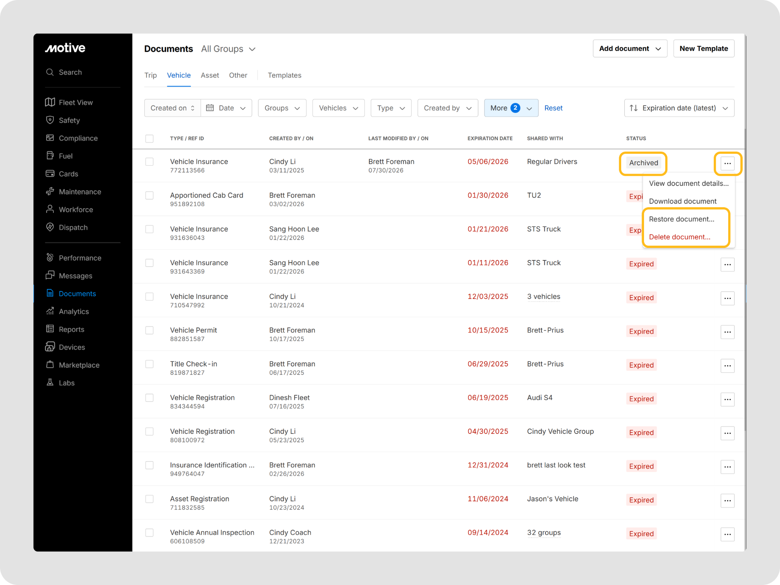Open more actions for Asset Registration row

(727, 500)
